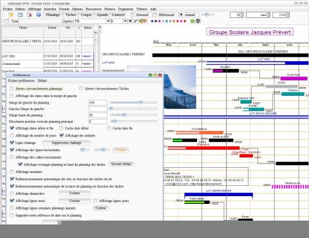Toggle Affichage des initiales checkbox
Image resolution: width=309 pixels, height=238 pixels.
point(62,135)
